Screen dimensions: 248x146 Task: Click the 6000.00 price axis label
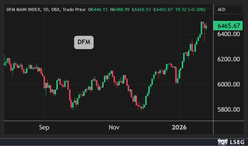pos(229,85)
